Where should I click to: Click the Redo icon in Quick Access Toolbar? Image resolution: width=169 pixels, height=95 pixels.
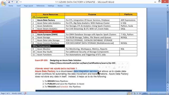point(17,2)
